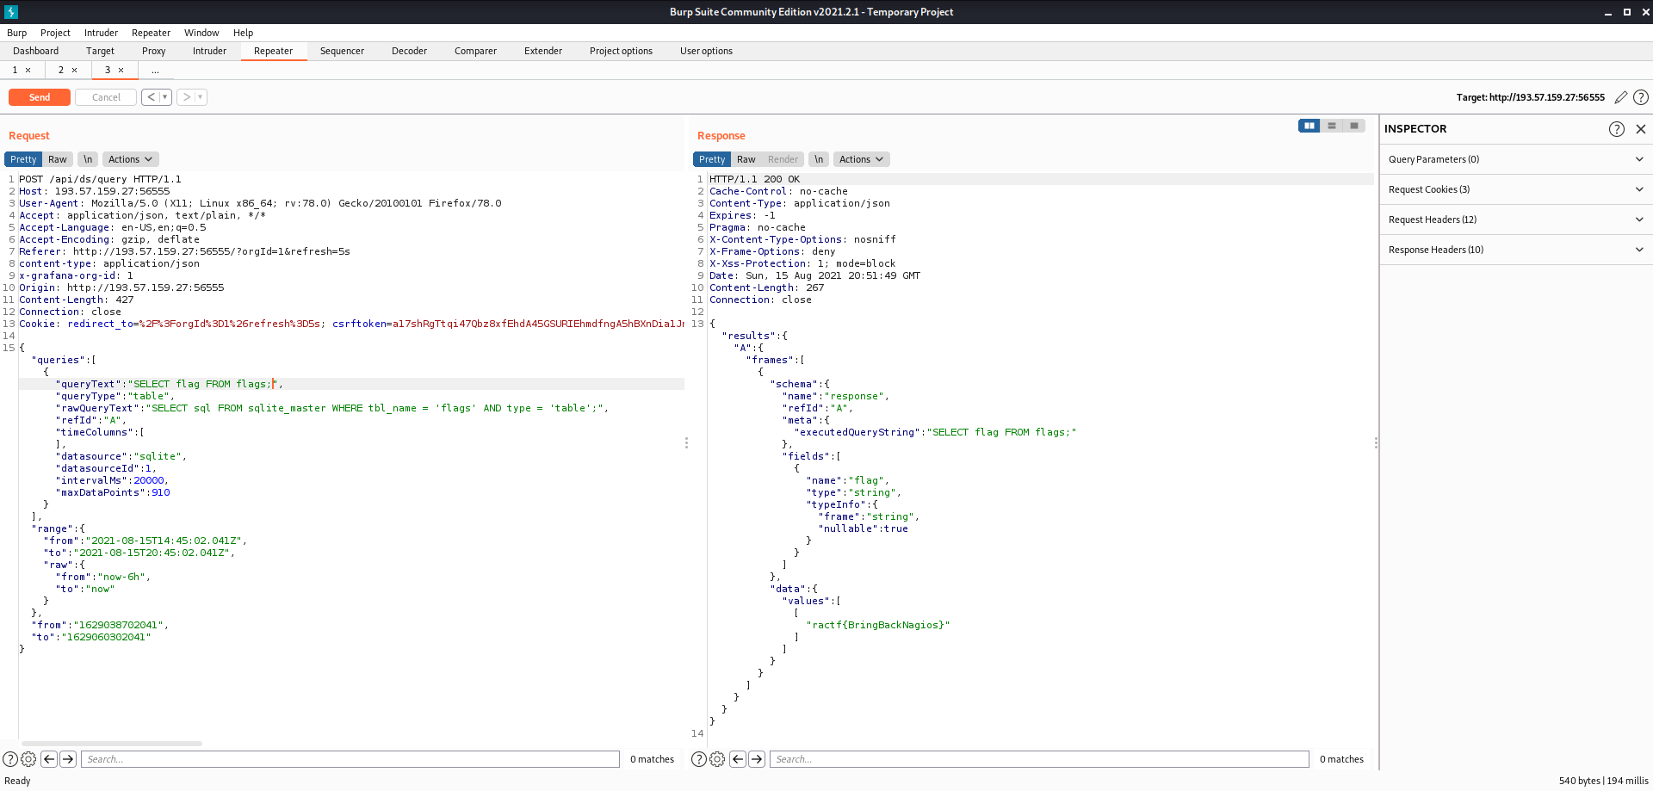Screen dimensions: 1653x791
Task: Open the Inspector help icon
Action: [1617, 129]
